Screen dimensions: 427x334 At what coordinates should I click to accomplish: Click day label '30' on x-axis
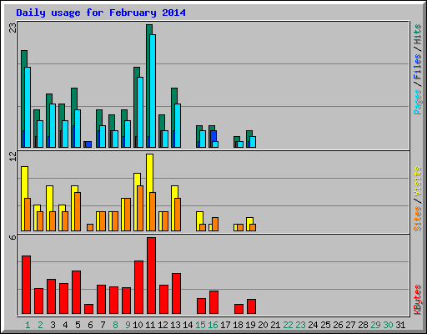point(388,325)
